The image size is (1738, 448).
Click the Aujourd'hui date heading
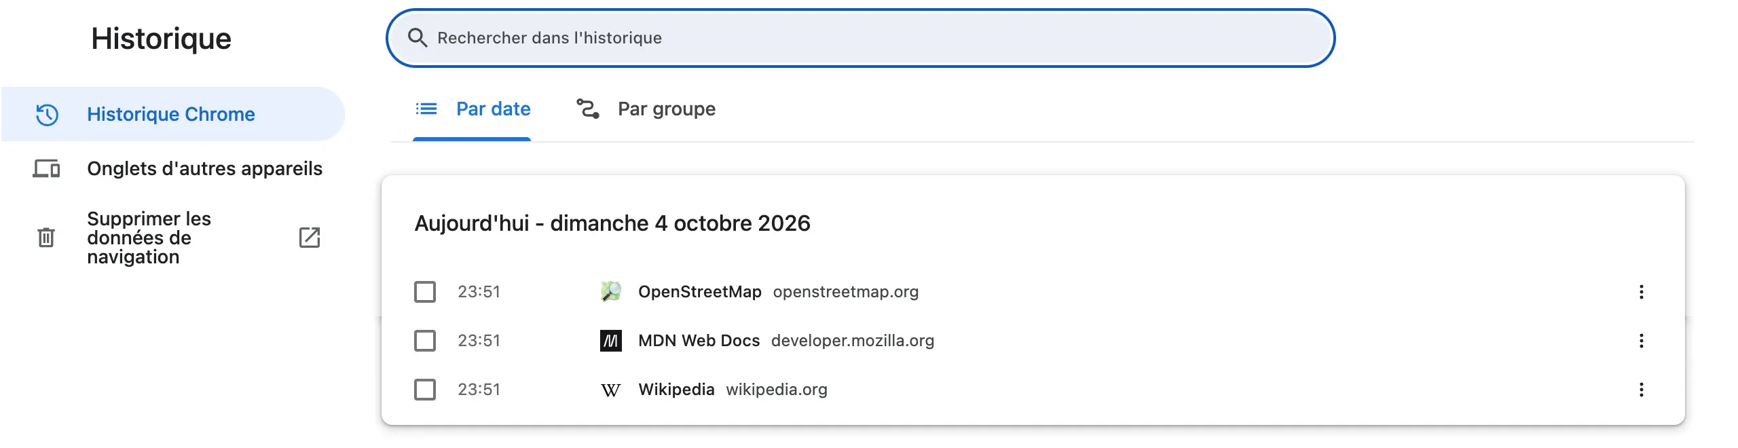[612, 223]
